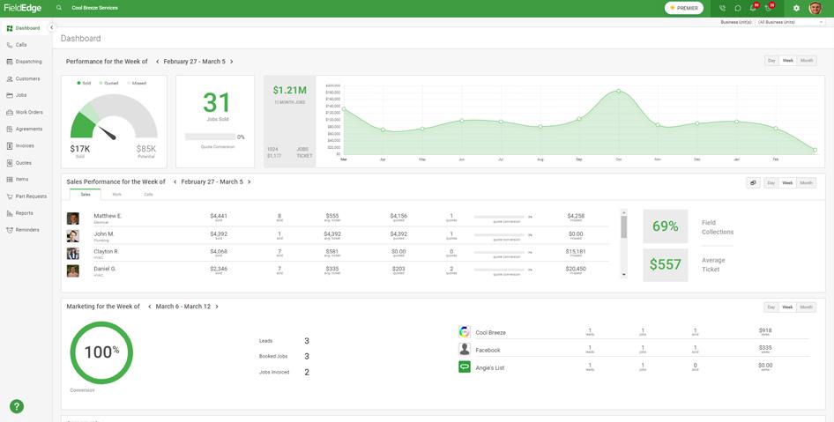Open notifications bell icon
Image resolution: width=834 pixels, height=422 pixels.
click(x=753, y=8)
